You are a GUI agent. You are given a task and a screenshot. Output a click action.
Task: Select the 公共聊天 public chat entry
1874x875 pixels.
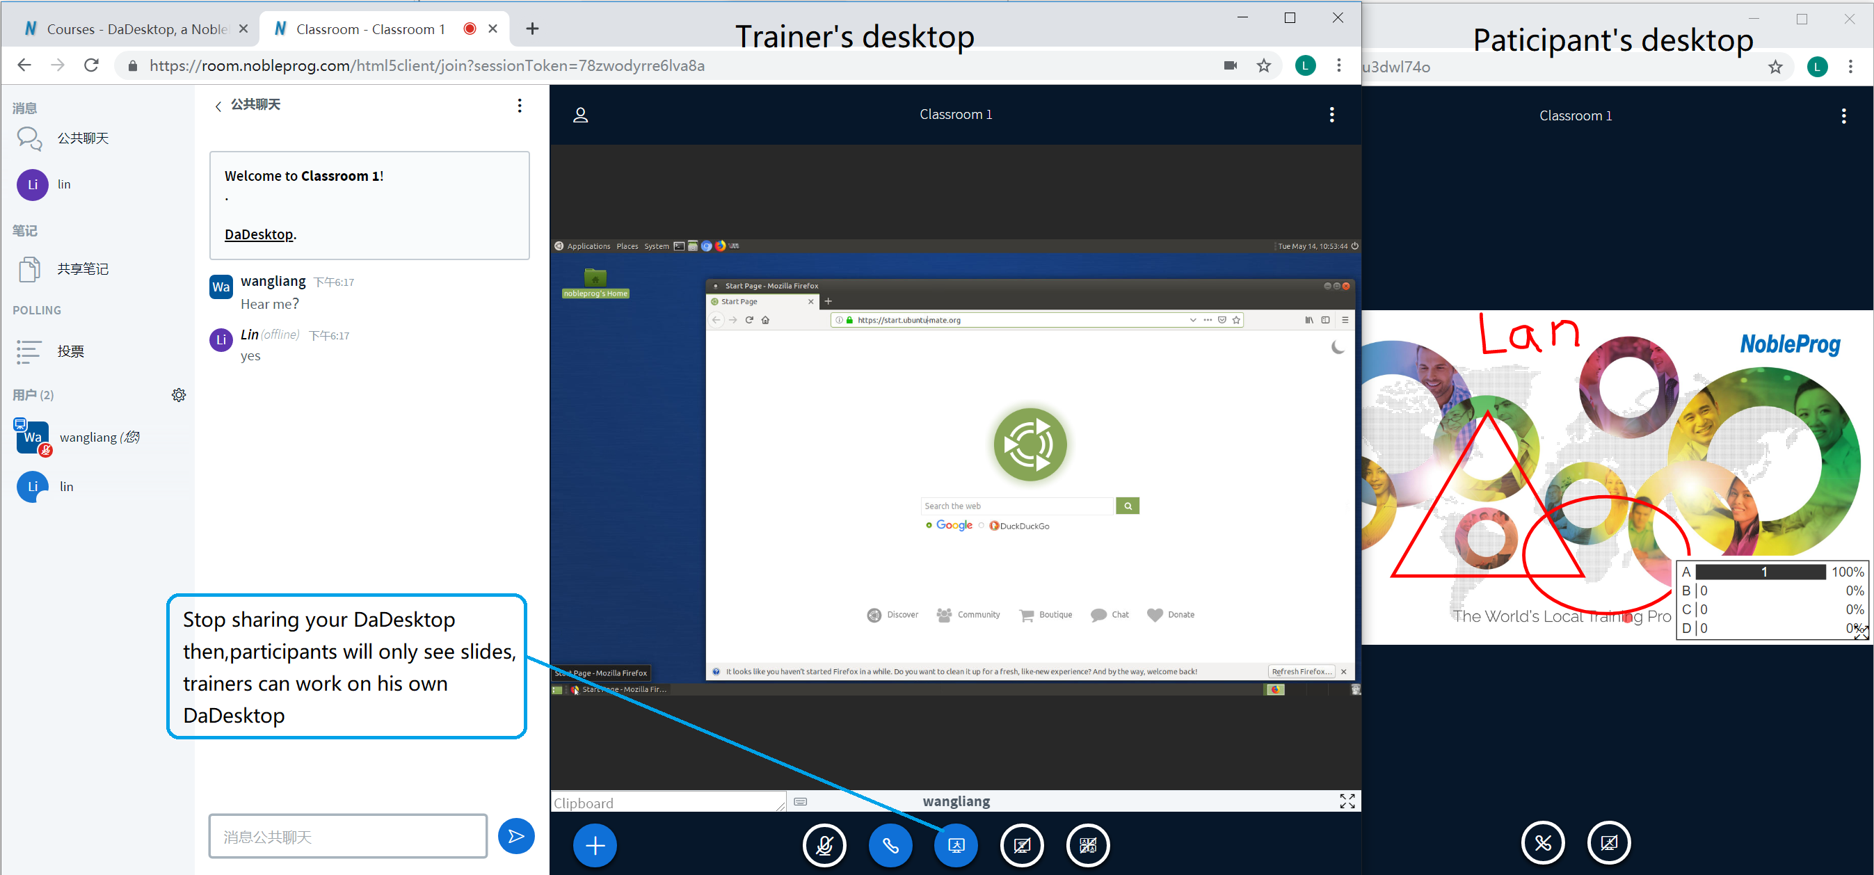(x=82, y=138)
